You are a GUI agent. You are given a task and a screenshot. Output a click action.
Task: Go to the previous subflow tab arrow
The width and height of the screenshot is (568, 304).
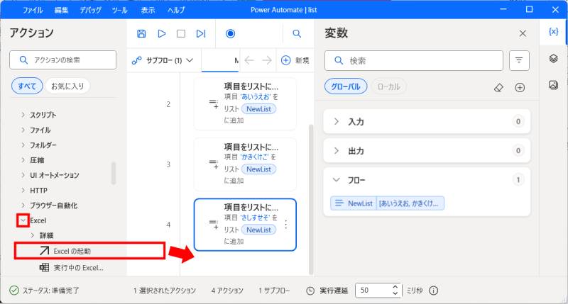coord(249,60)
